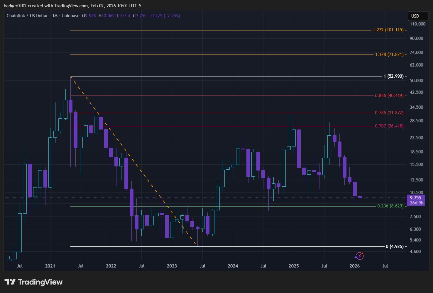Click the white 1 (52.990) level label
The image size is (433, 293).
point(393,76)
